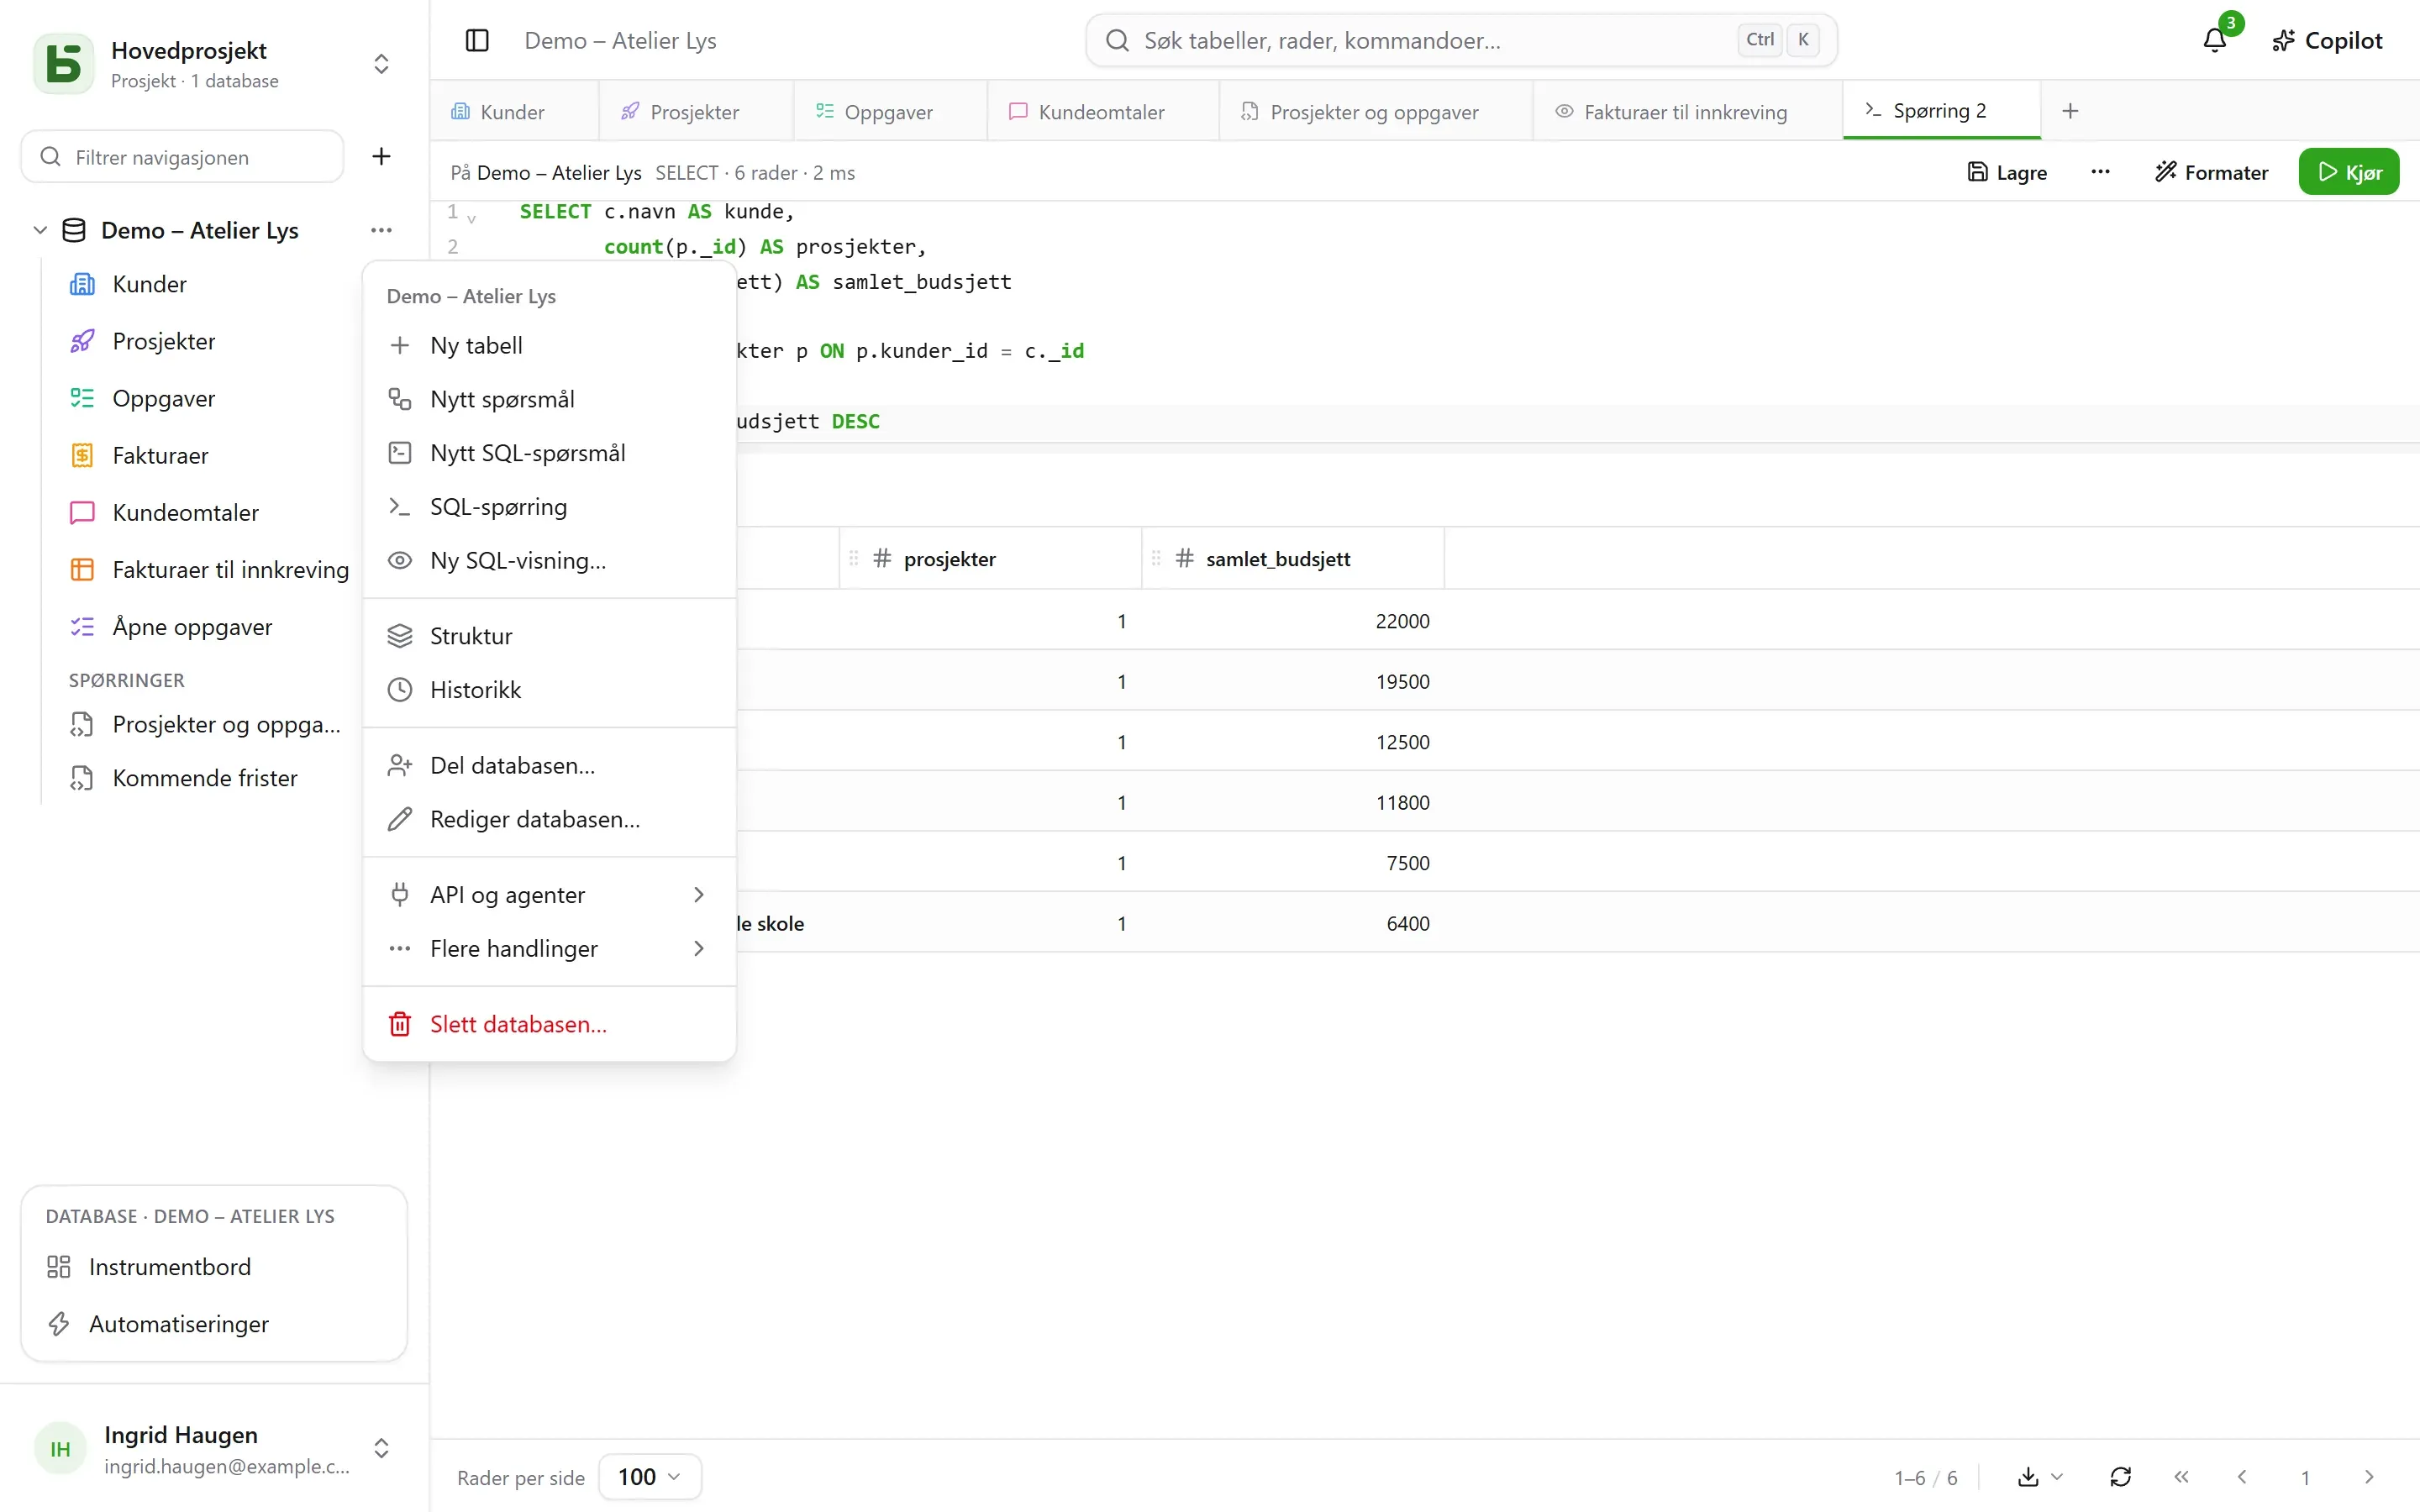Expand Flere handlinger submenu

pyautogui.click(x=549, y=948)
